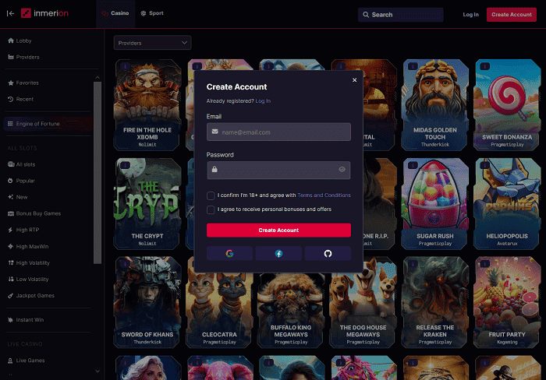546x380 pixels.
Task: Click the Bonus Buy Games icon
Action: click(11, 213)
